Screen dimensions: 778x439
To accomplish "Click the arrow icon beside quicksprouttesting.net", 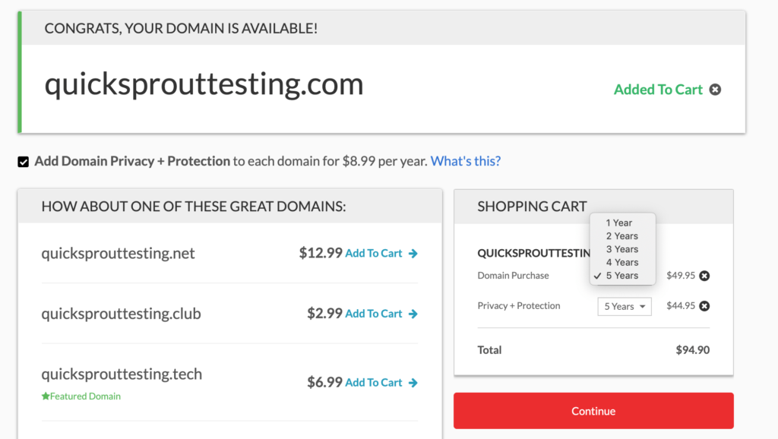I will coord(413,254).
